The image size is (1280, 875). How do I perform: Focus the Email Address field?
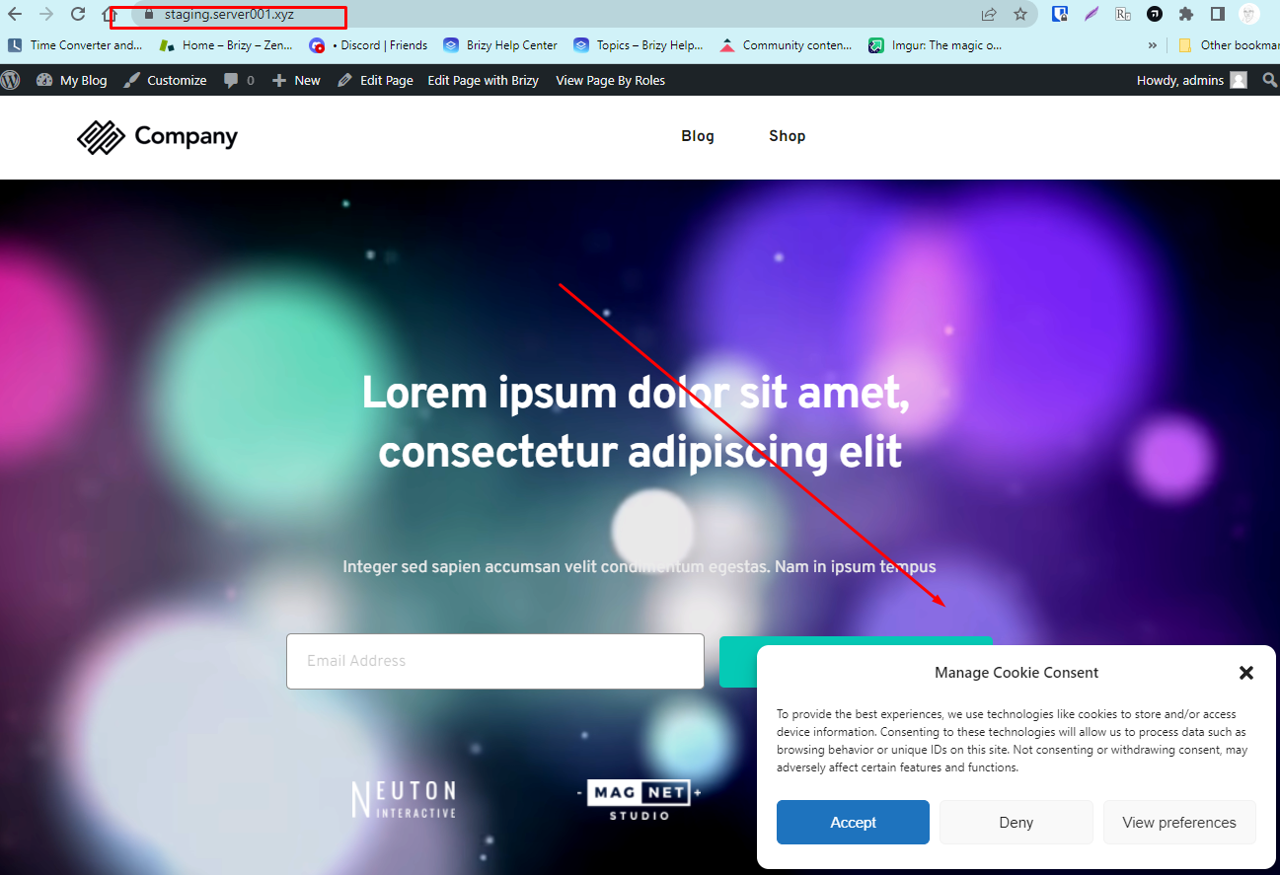click(x=495, y=661)
